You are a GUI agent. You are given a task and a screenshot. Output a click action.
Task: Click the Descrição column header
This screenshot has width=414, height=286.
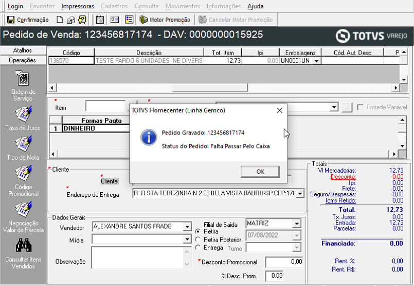(x=149, y=53)
